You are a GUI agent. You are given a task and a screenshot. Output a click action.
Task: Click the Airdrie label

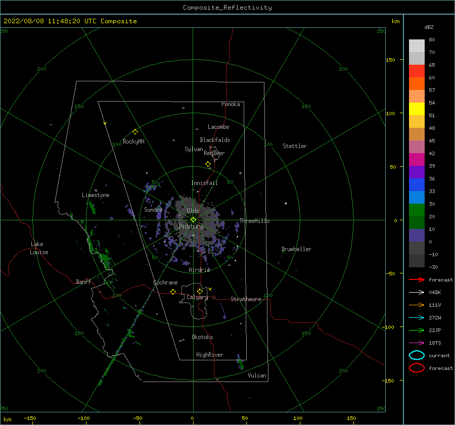coord(199,270)
